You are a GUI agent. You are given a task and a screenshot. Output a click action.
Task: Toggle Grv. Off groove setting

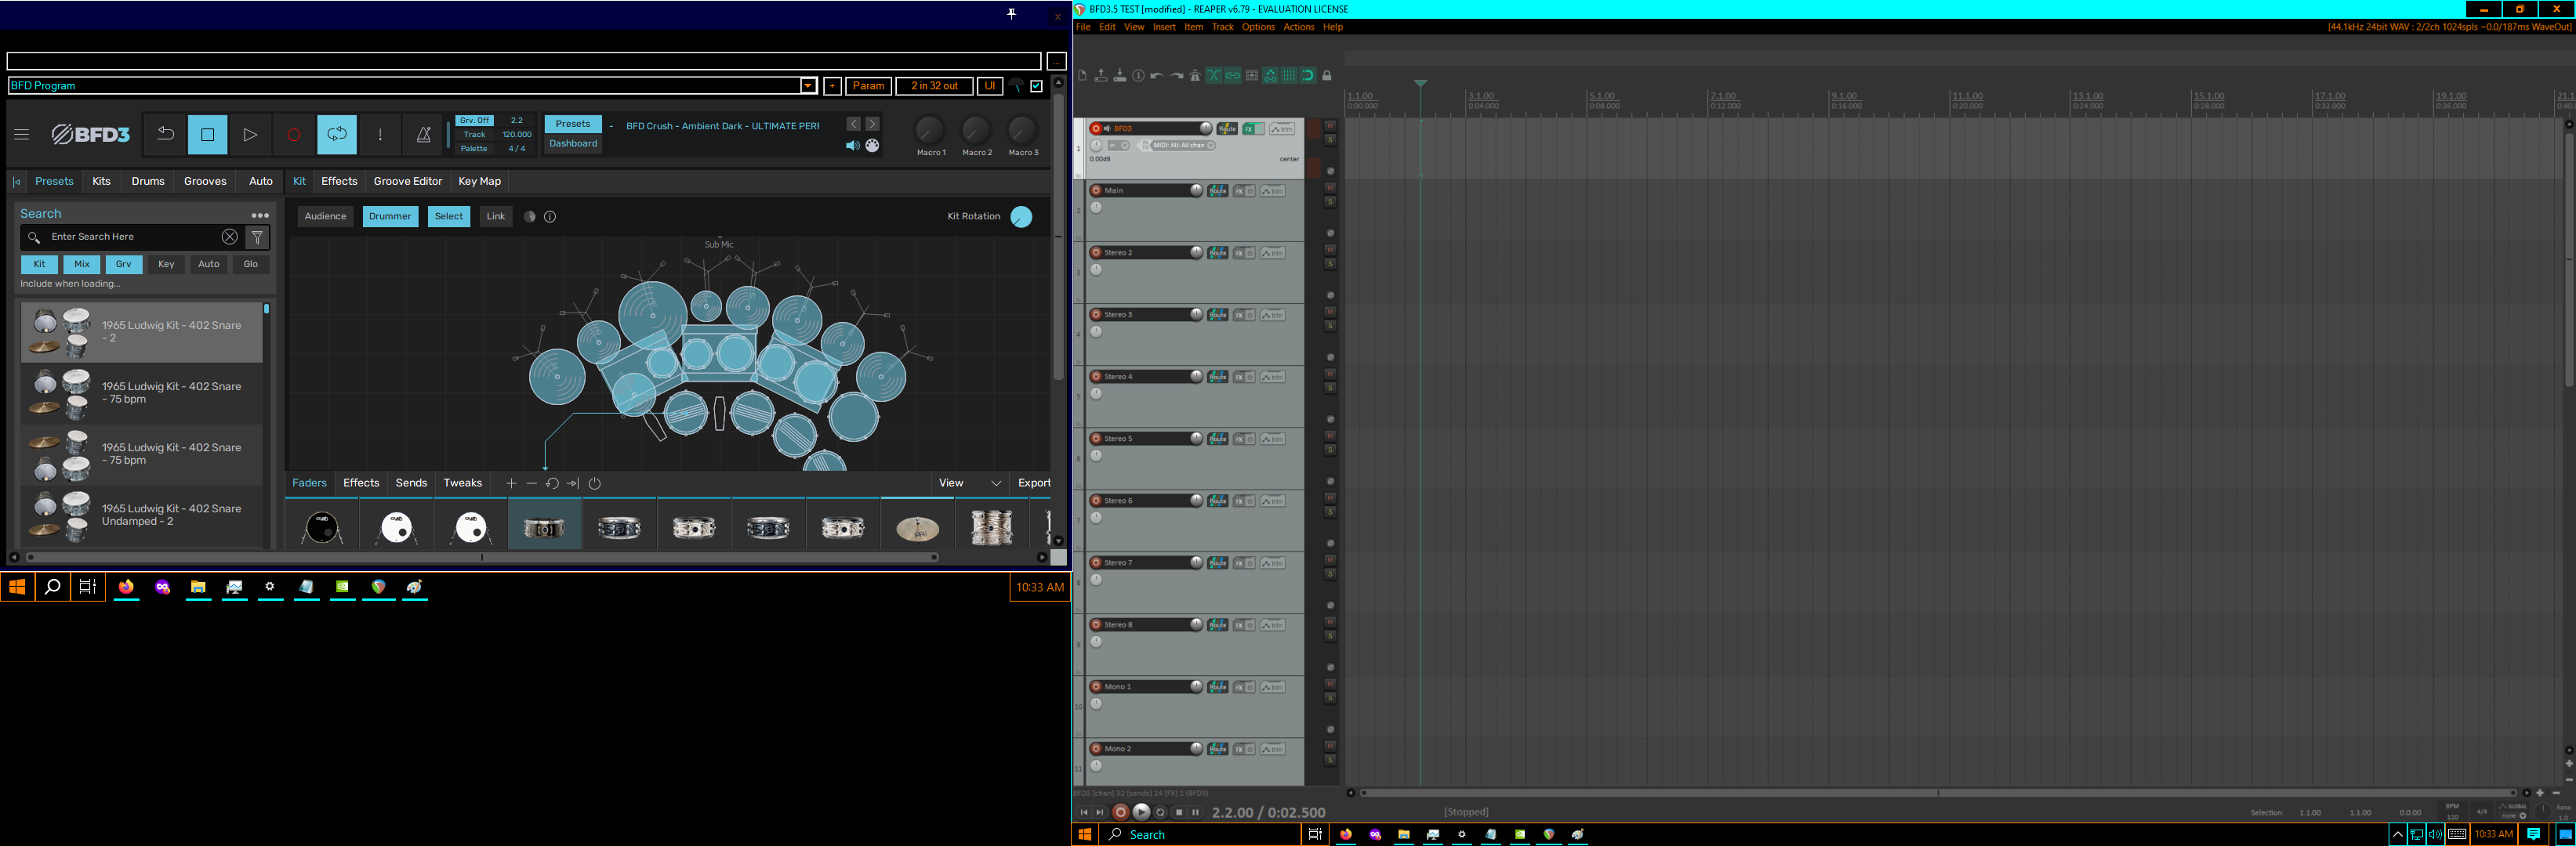click(475, 120)
